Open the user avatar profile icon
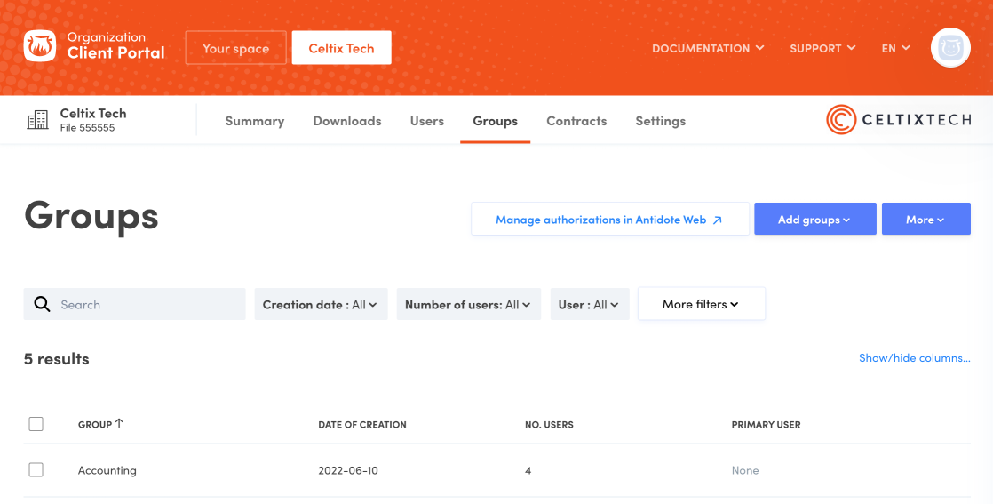 tap(949, 48)
